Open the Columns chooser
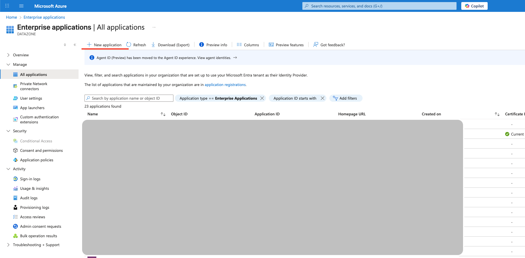The image size is (525, 258). pos(248,45)
